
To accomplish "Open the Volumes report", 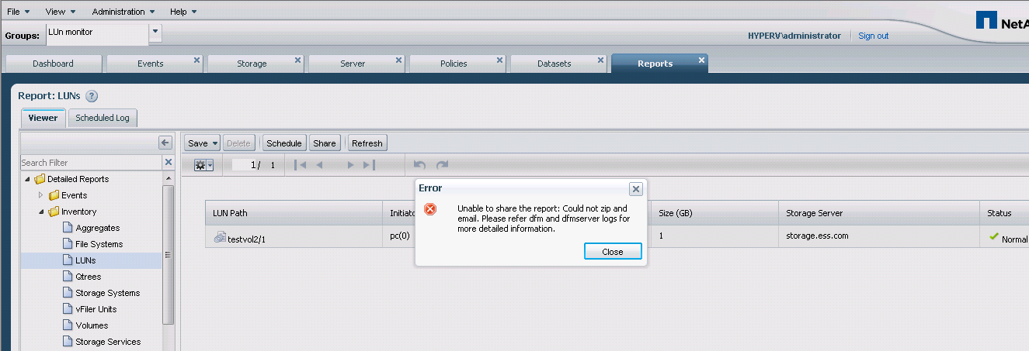I will [92, 325].
